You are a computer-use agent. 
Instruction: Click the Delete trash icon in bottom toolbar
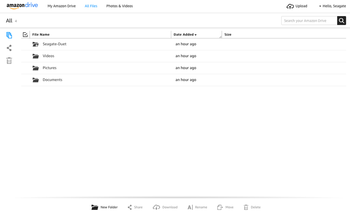tap(246, 207)
